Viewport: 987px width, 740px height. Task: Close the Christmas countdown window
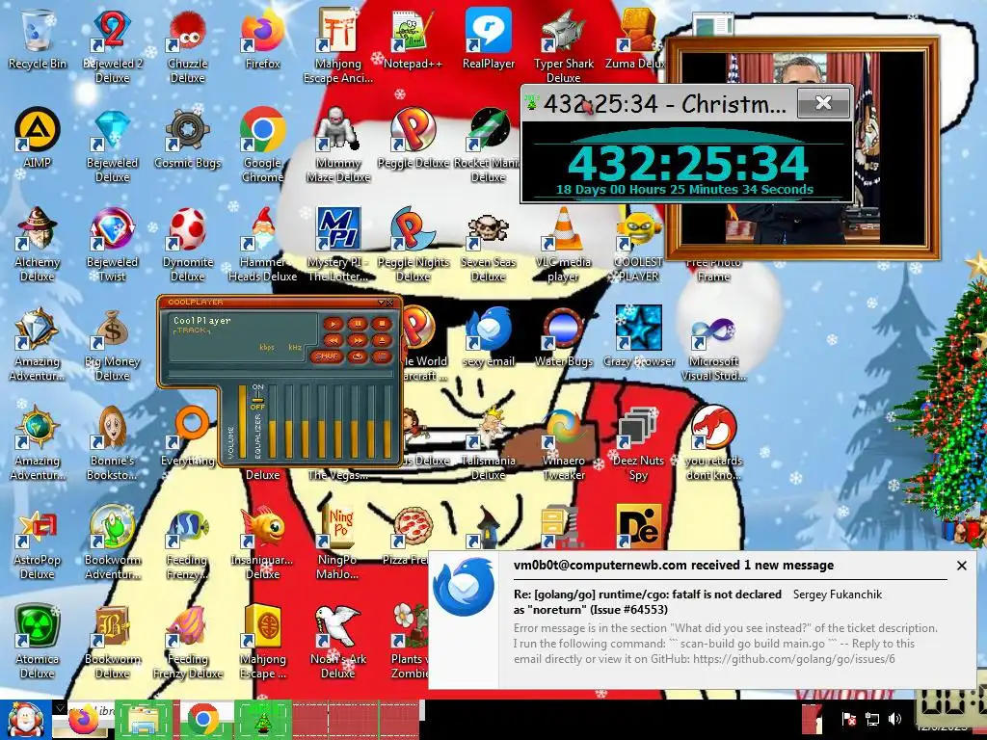pos(823,102)
